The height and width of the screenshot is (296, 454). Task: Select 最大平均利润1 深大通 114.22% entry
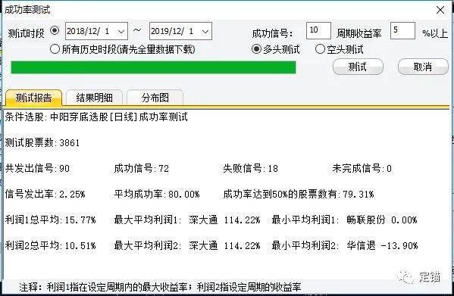pyautogui.click(x=187, y=220)
